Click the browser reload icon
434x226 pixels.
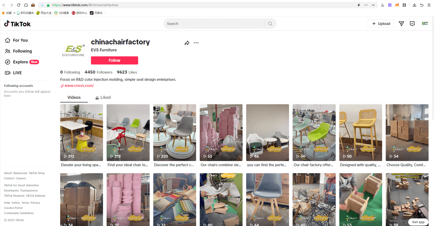[19, 5]
